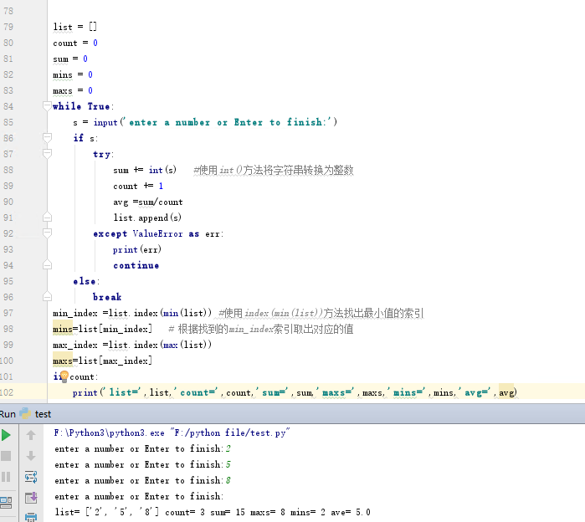Image resolution: width=585 pixels, height=522 pixels.
Task: Click 'list.append(s)' on line 91
Action: tap(147, 217)
